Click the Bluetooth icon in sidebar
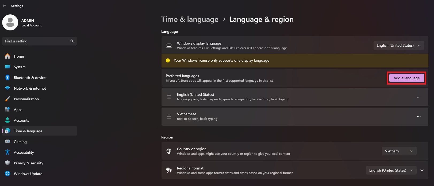The width and height of the screenshot is (434, 186). pyautogui.click(x=7, y=78)
